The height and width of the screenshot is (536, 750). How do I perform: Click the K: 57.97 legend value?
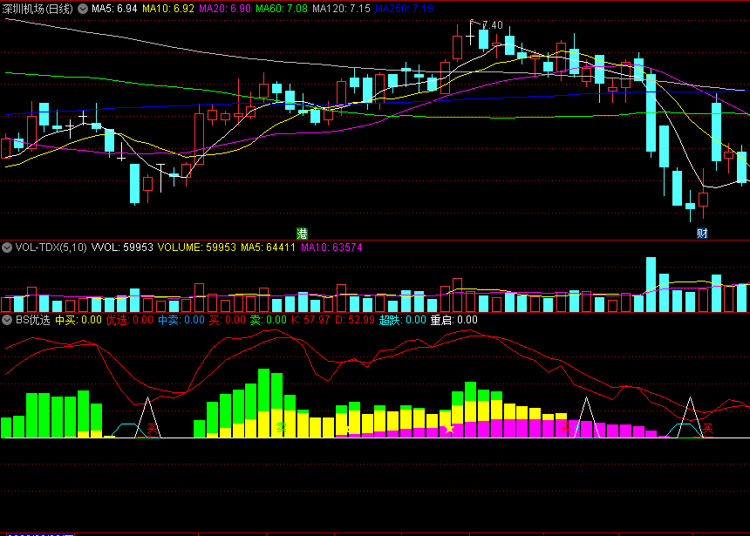310,320
